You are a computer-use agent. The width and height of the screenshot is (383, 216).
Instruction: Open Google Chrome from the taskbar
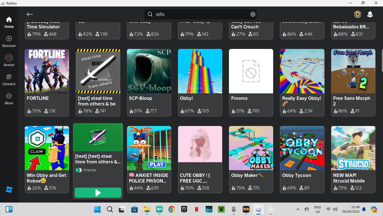pyautogui.click(x=172, y=209)
